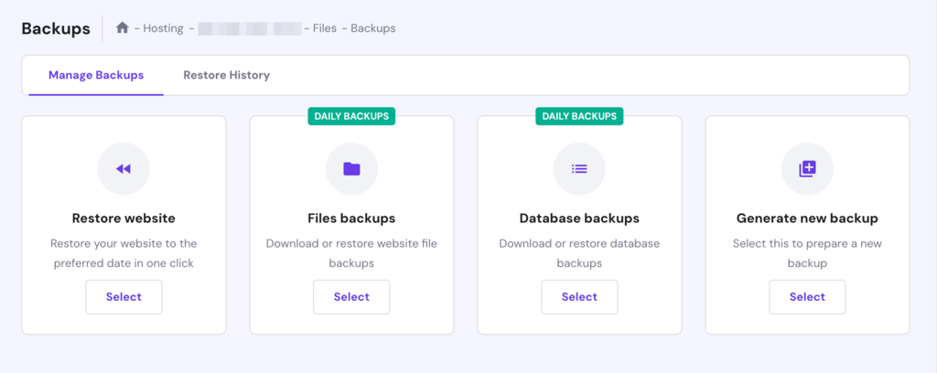Click the Backups page title
The image size is (937, 373).
tap(56, 28)
